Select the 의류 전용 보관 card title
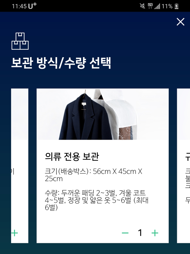190x254 pixels. pos(72,156)
